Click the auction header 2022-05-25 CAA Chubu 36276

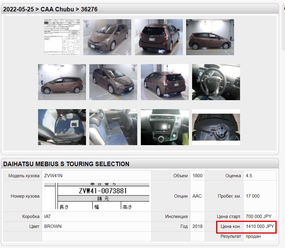(x=50, y=9)
